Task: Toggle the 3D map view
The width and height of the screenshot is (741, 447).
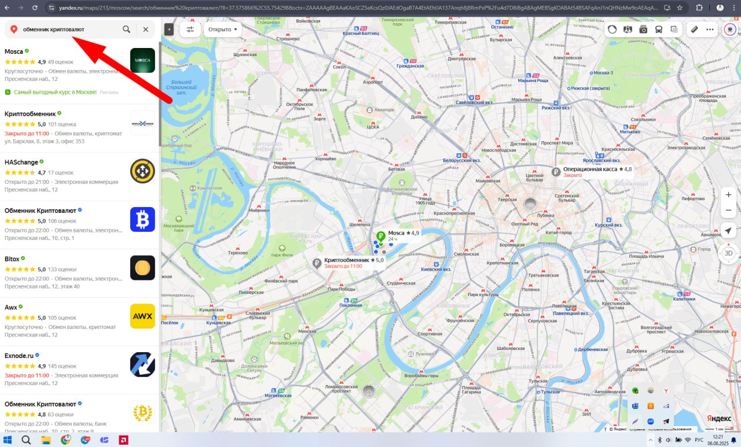Action: coord(728,253)
